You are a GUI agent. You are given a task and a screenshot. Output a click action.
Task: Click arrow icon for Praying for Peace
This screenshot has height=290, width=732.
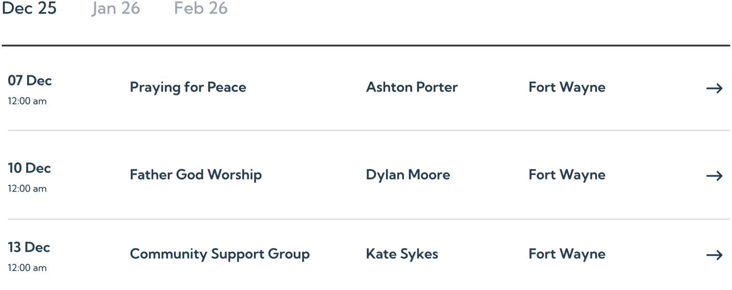click(x=714, y=88)
